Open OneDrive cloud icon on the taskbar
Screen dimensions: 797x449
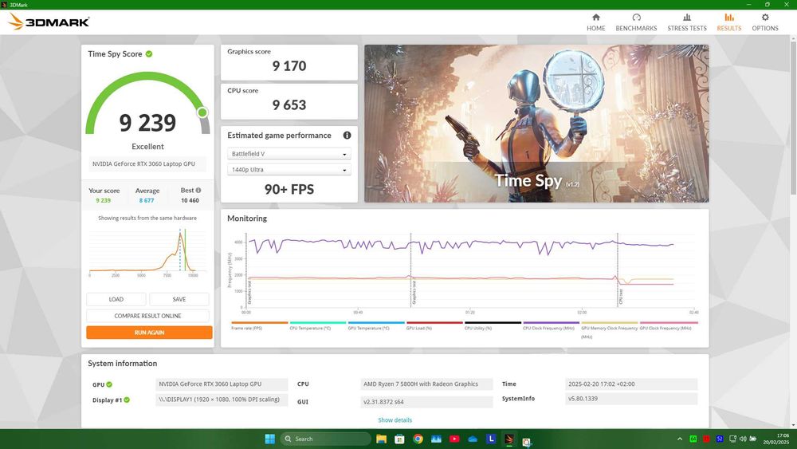tap(473, 439)
